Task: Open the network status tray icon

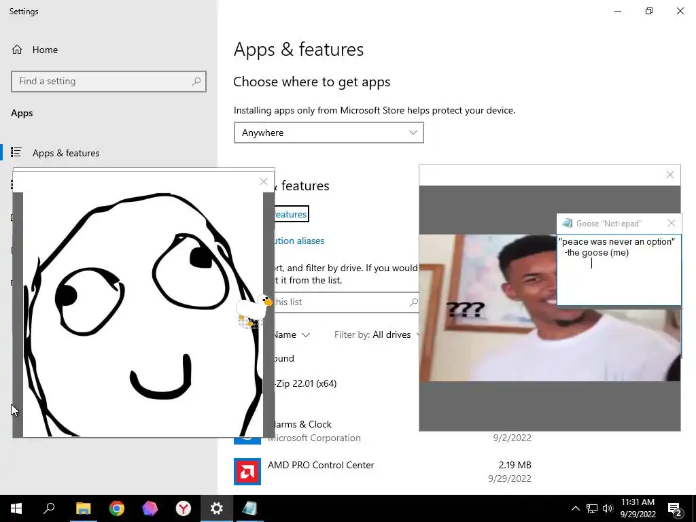Action: pos(592,508)
